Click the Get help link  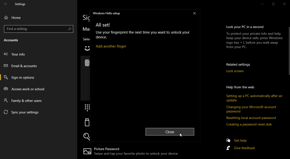pyautogui.click(x=240, y=140)
